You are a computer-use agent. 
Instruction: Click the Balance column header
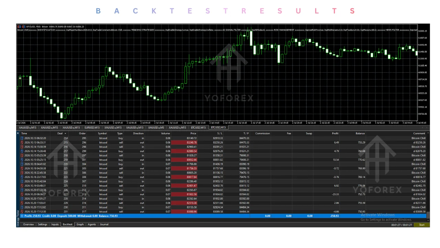pos(360,133)
